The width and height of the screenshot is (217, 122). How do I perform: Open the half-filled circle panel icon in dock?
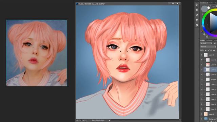[x=197, y=20]
